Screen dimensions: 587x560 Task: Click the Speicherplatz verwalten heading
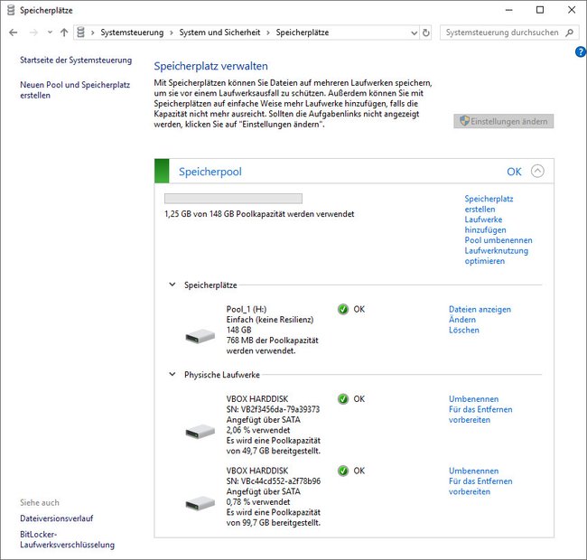click(210, 66)
